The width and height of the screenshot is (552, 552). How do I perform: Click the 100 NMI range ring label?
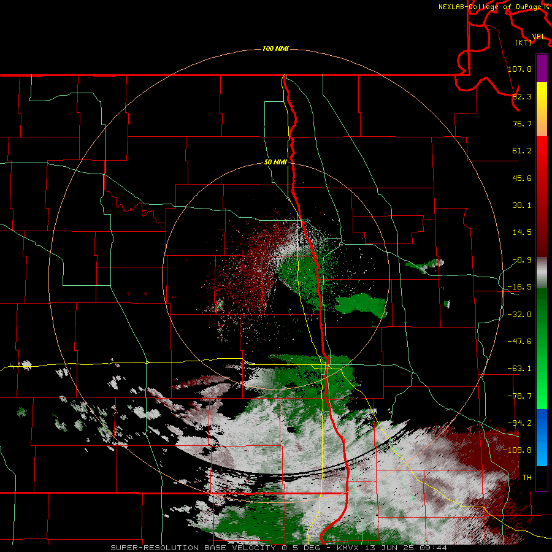(x=275, y=48)
